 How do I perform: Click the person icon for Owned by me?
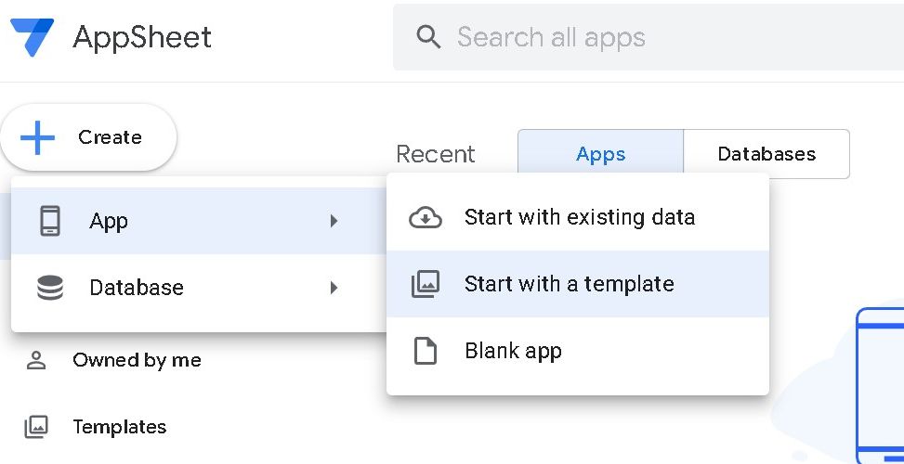(36, 360)
